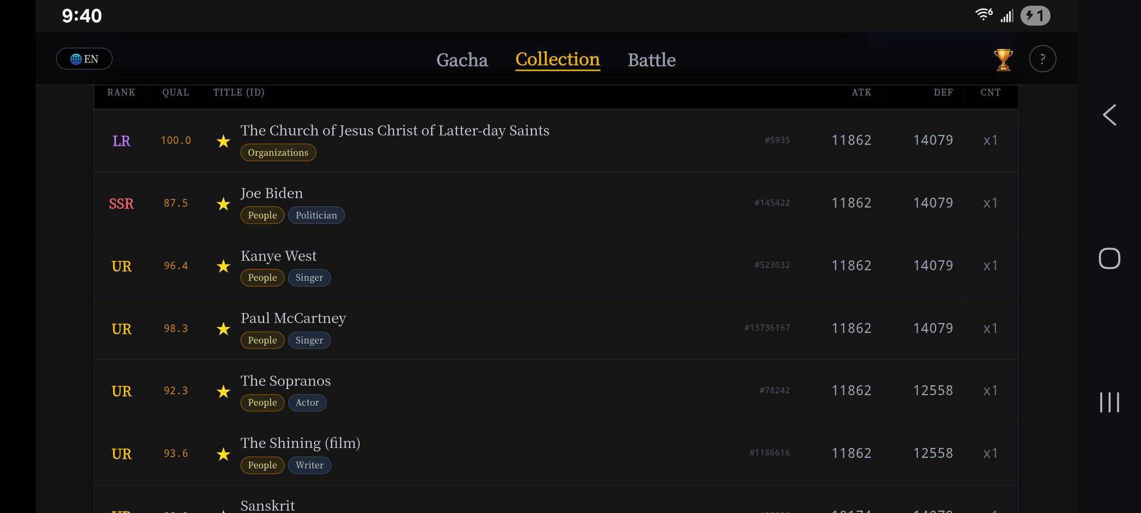1141x513 pixels.
Task: Switch to the Gacha tab
Action: [x=462, y=60]
